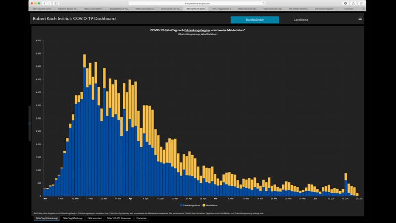
Task: Select Fälle/Tag (Erkrankung) tab
Action: coord(47,218)
